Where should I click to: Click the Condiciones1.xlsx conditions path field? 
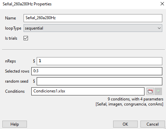coord(88,91)
